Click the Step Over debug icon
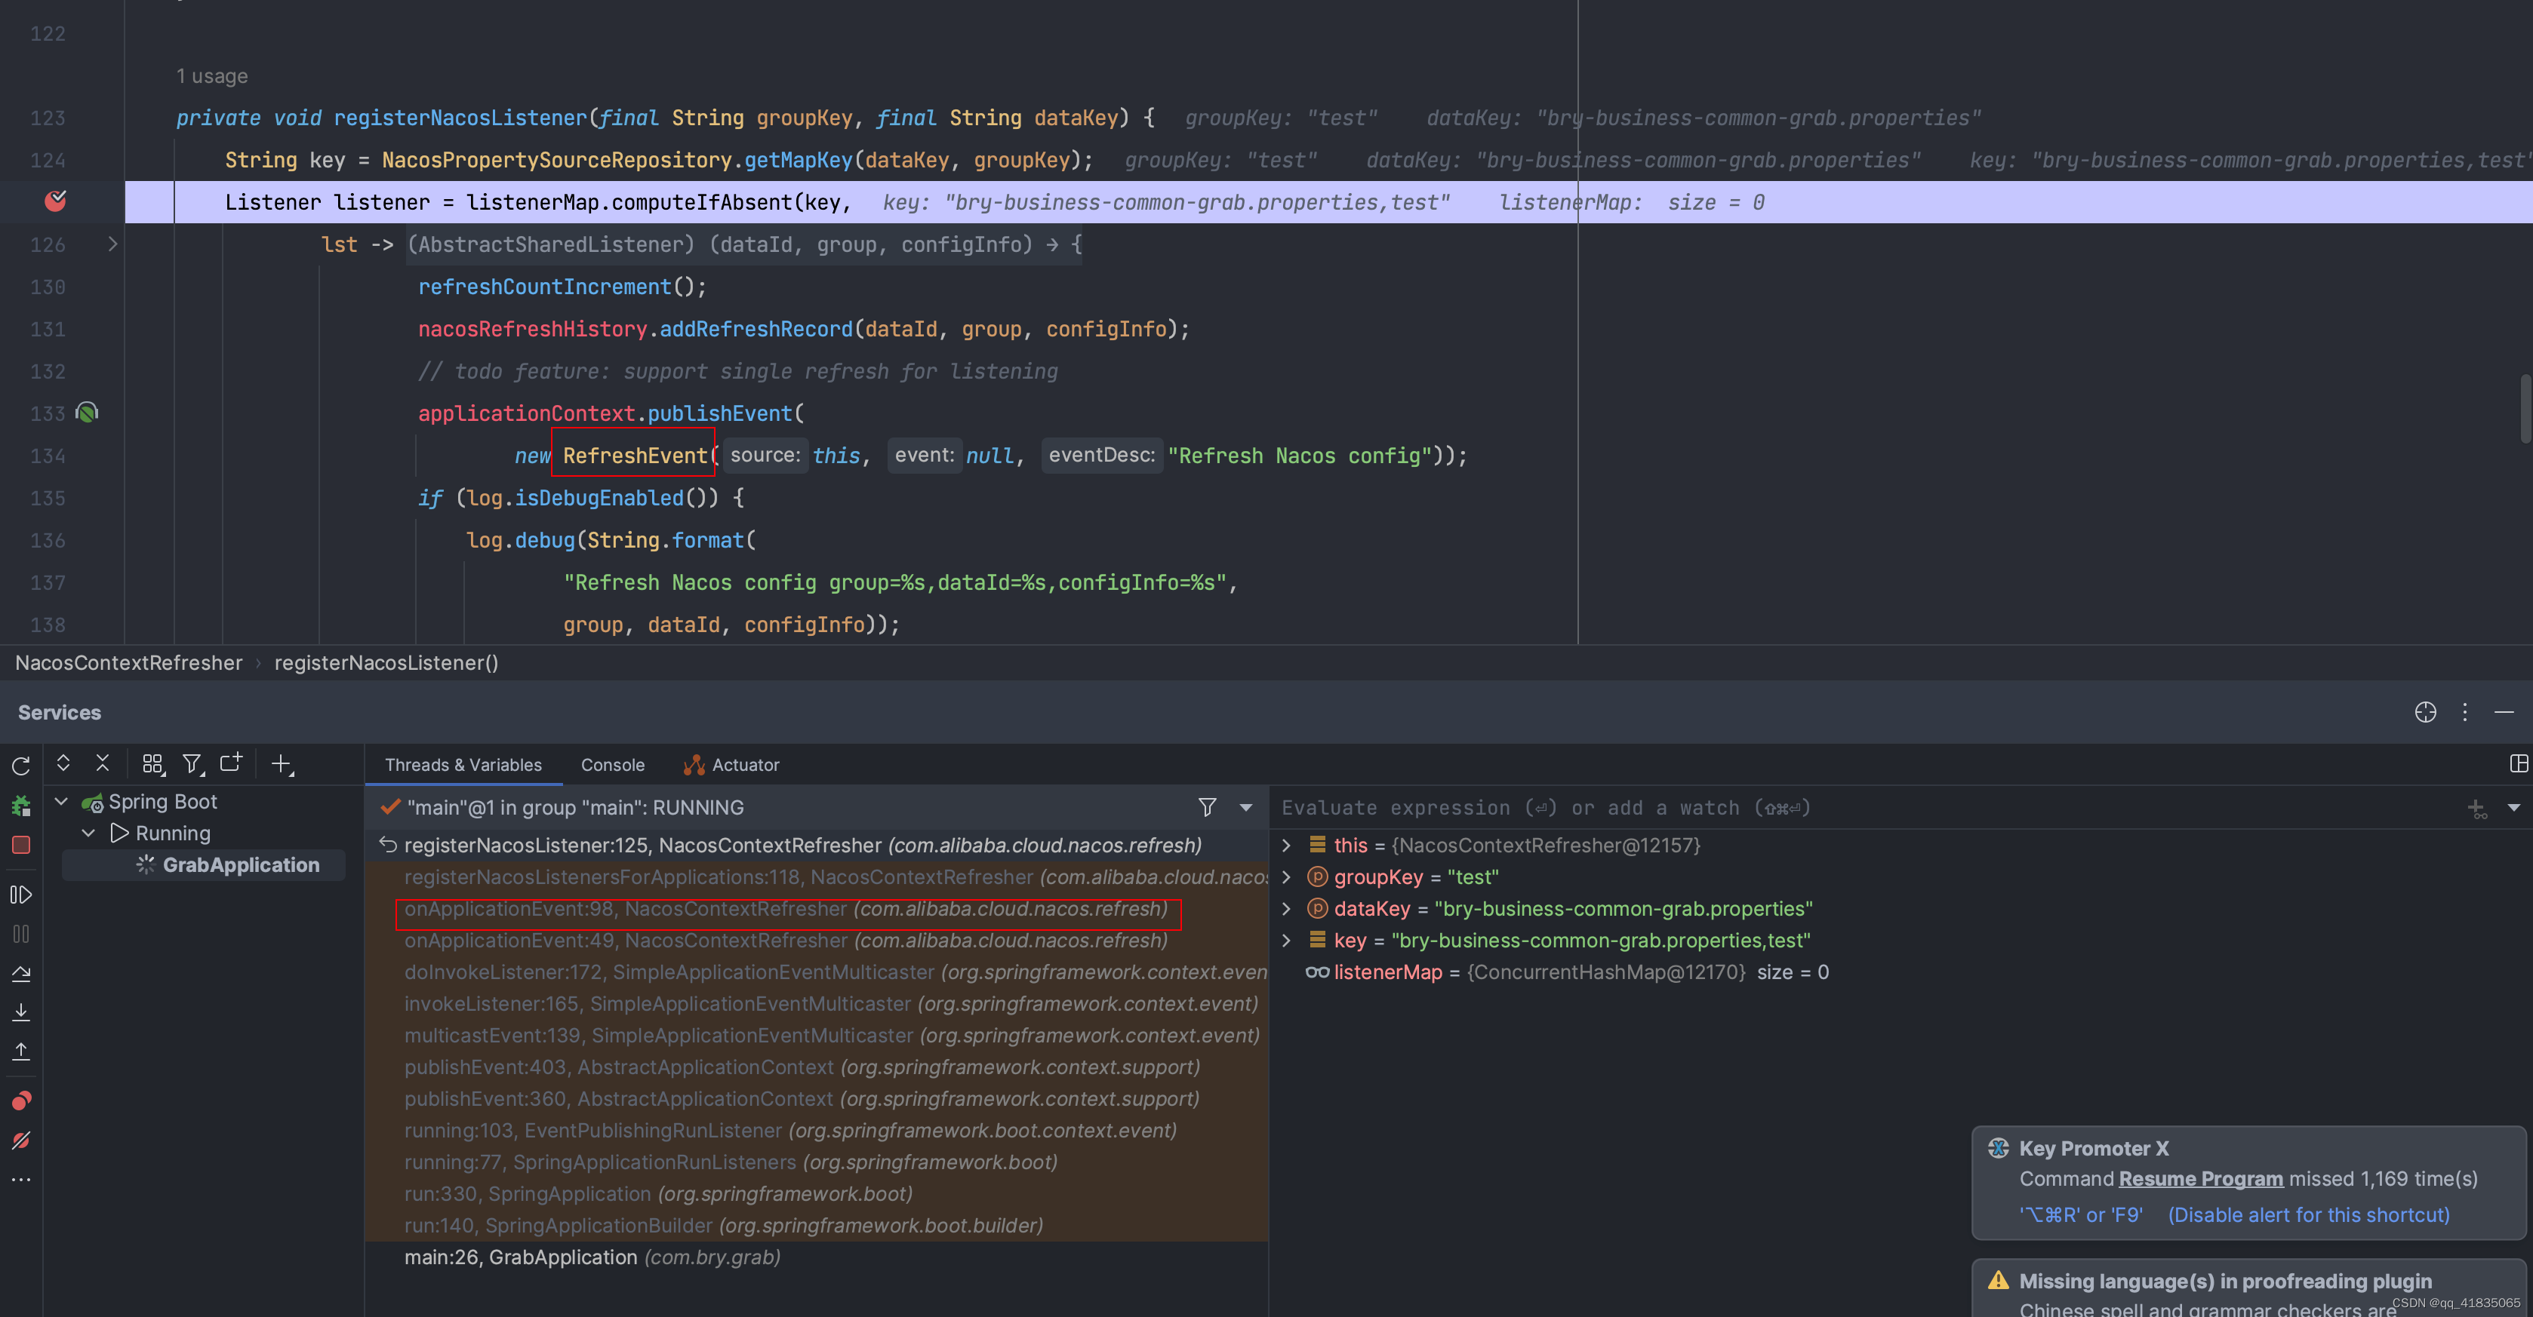 click(20, 974)
